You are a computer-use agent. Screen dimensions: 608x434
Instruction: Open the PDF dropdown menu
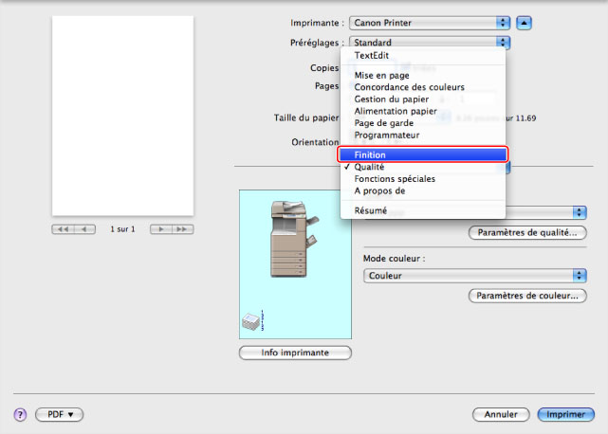60,414
